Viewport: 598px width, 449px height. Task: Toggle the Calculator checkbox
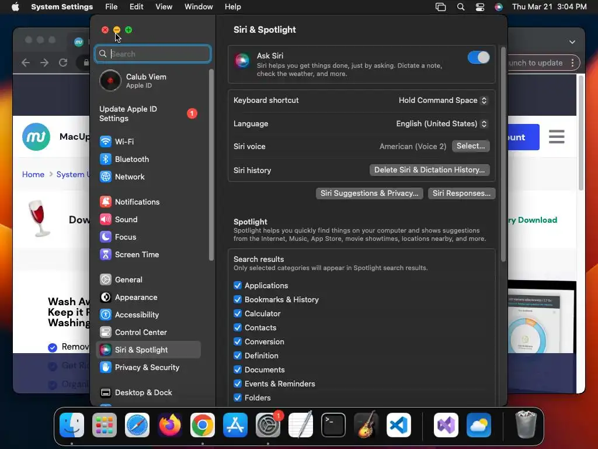click(238, 314)
